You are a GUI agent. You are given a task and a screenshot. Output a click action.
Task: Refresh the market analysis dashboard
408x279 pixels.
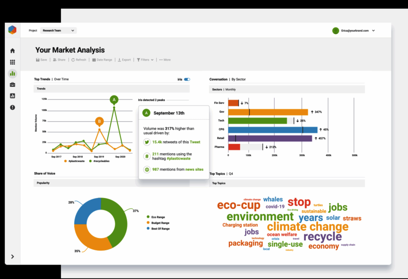click(78, 60)
